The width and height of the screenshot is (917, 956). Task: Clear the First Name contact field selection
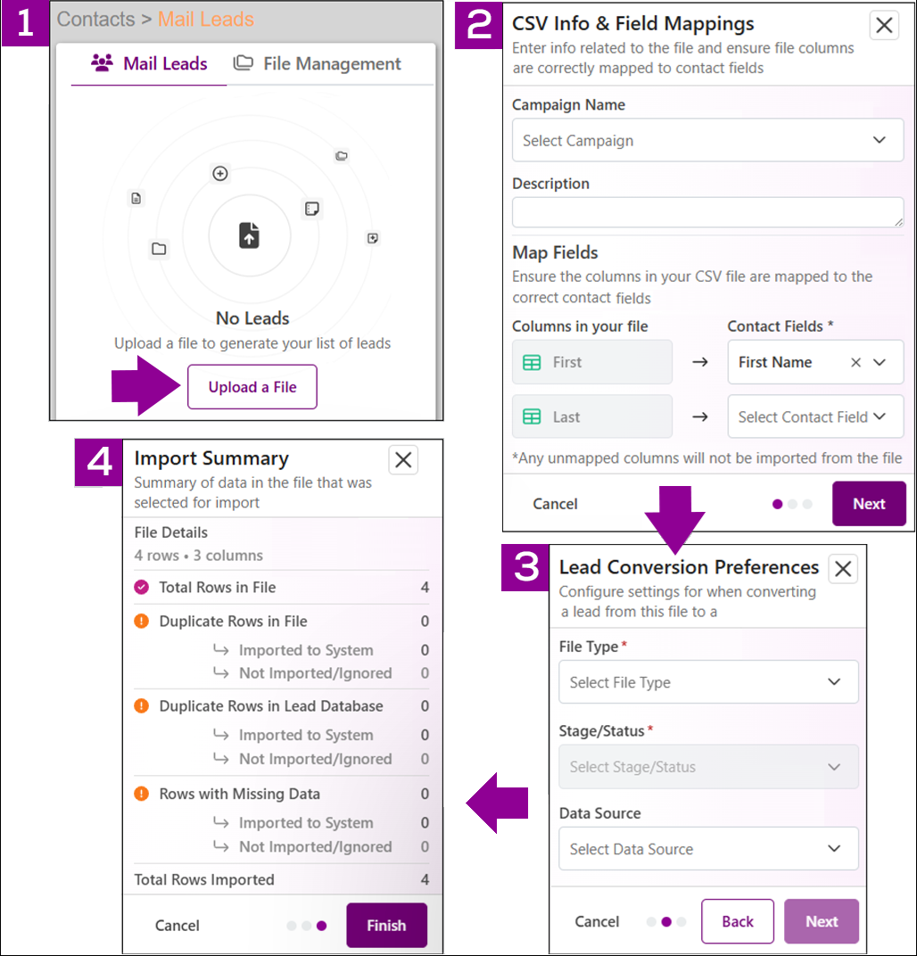(855, 362)
